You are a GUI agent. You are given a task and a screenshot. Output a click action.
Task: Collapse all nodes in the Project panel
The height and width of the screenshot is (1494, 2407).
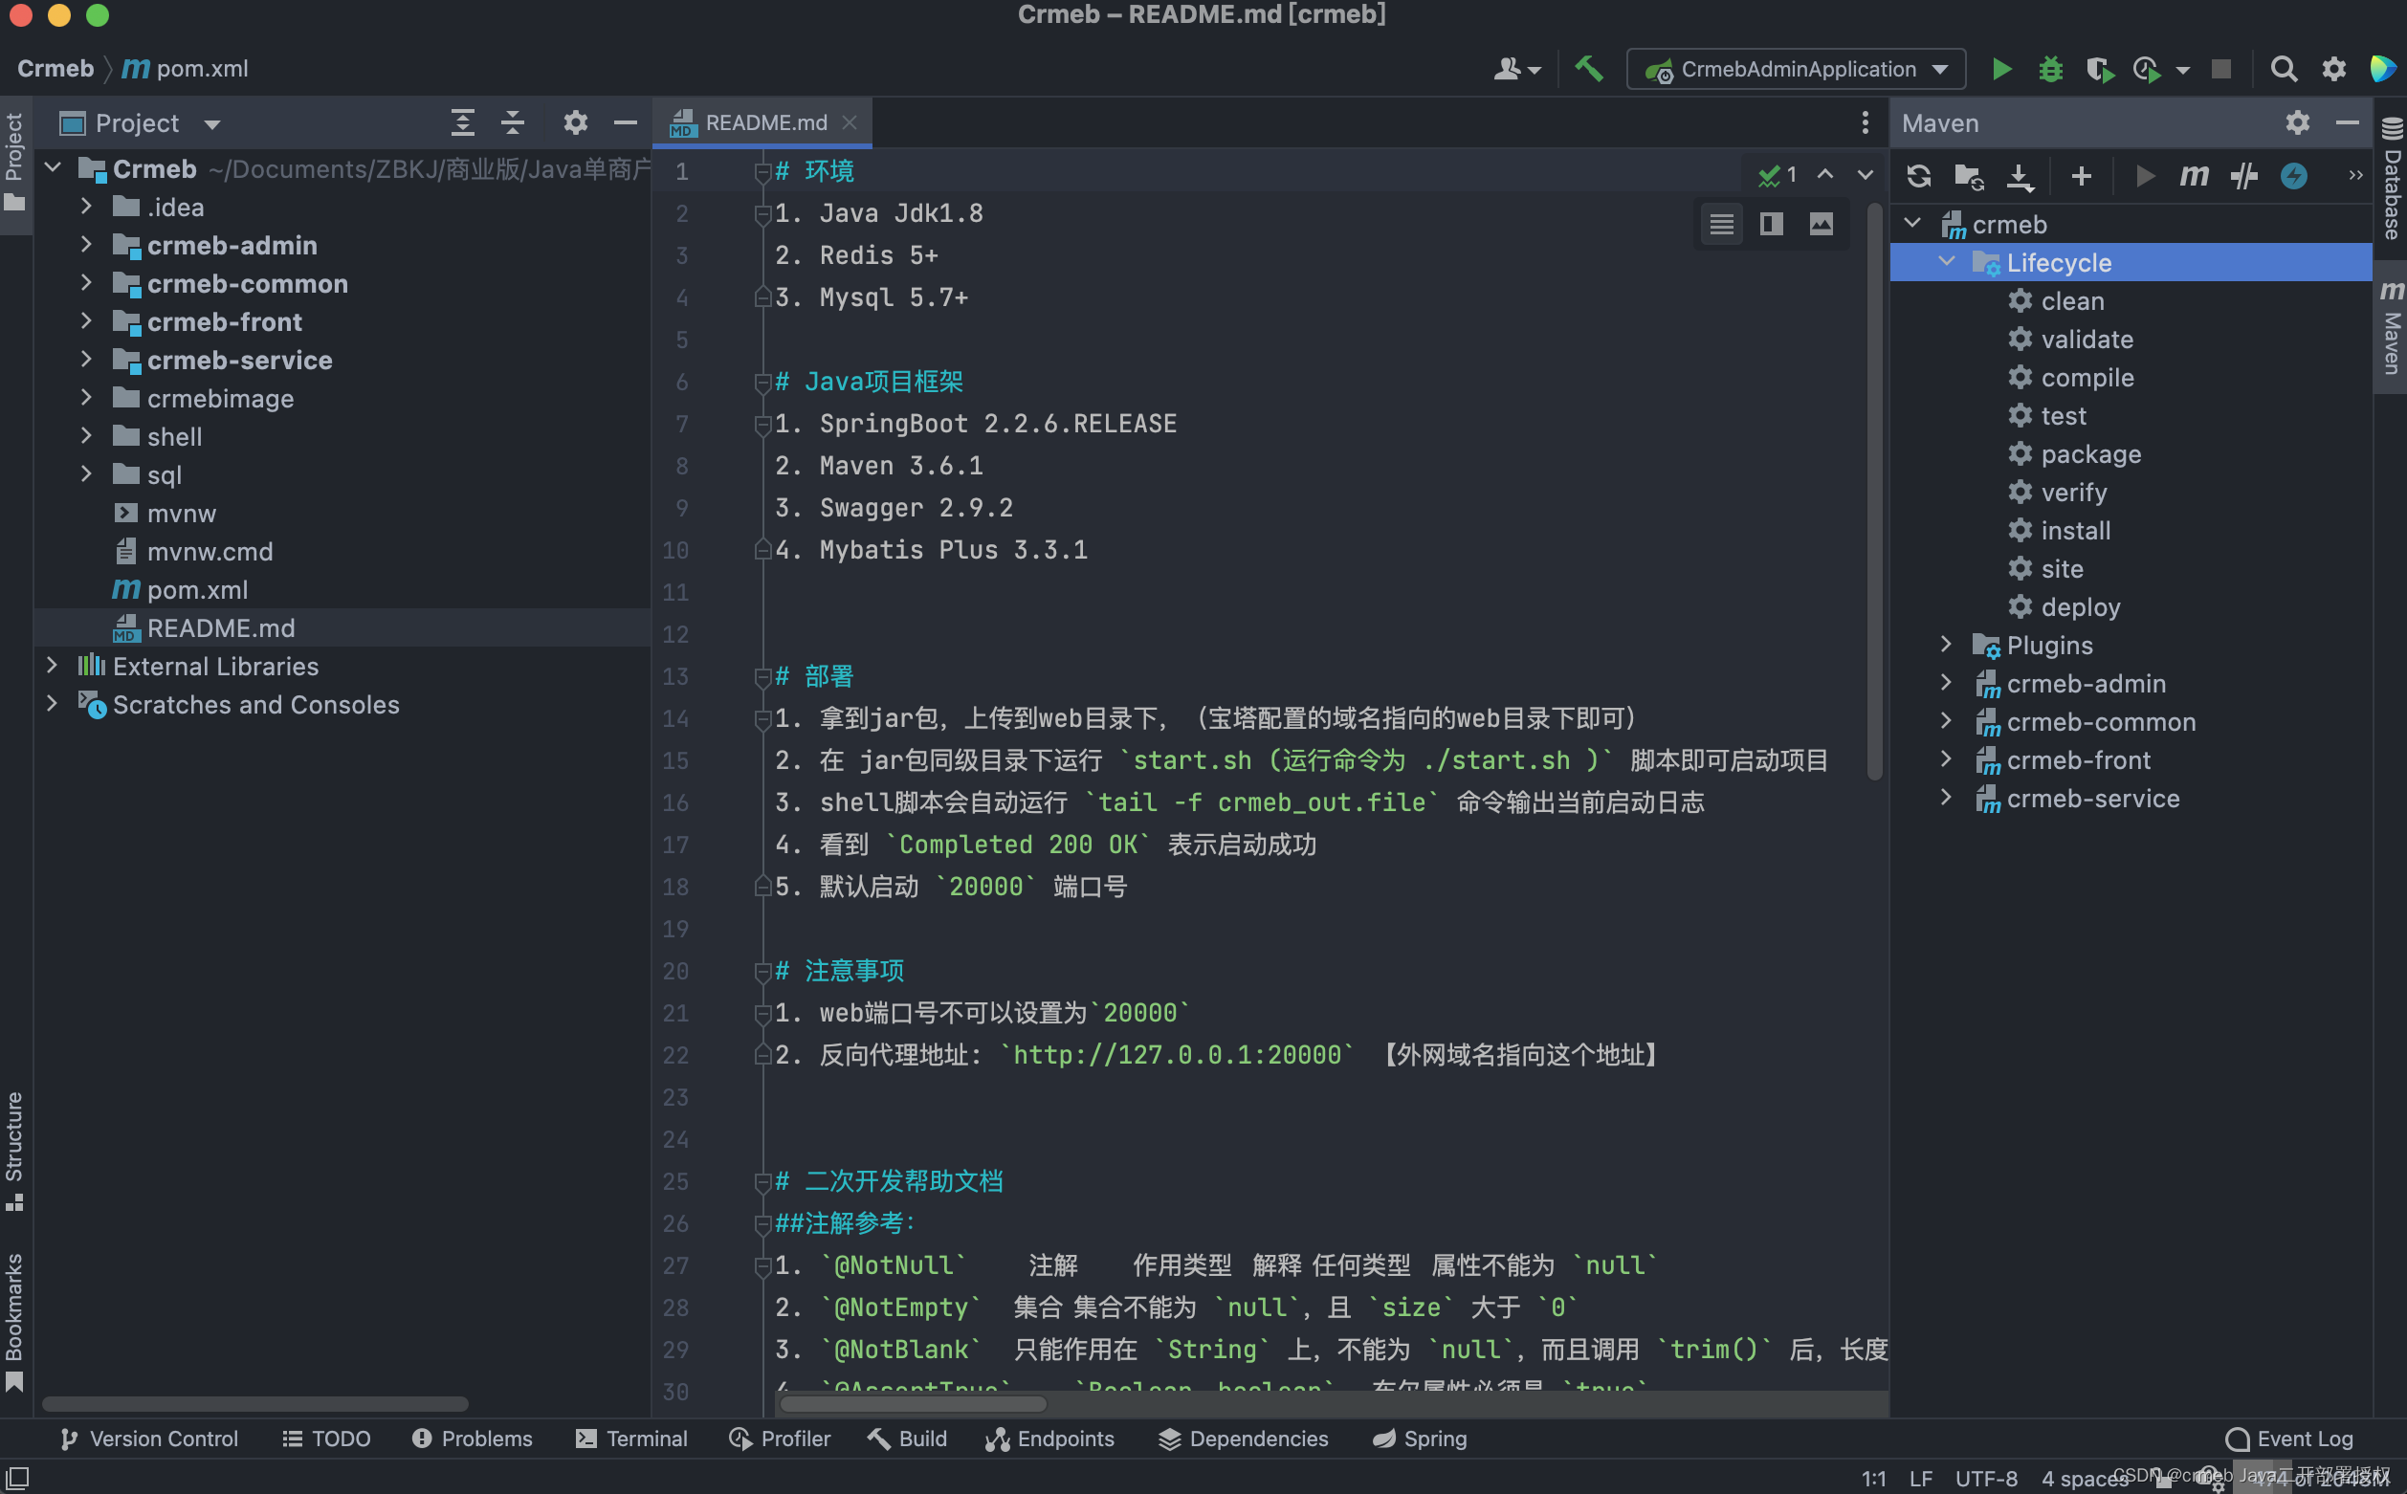513,122
